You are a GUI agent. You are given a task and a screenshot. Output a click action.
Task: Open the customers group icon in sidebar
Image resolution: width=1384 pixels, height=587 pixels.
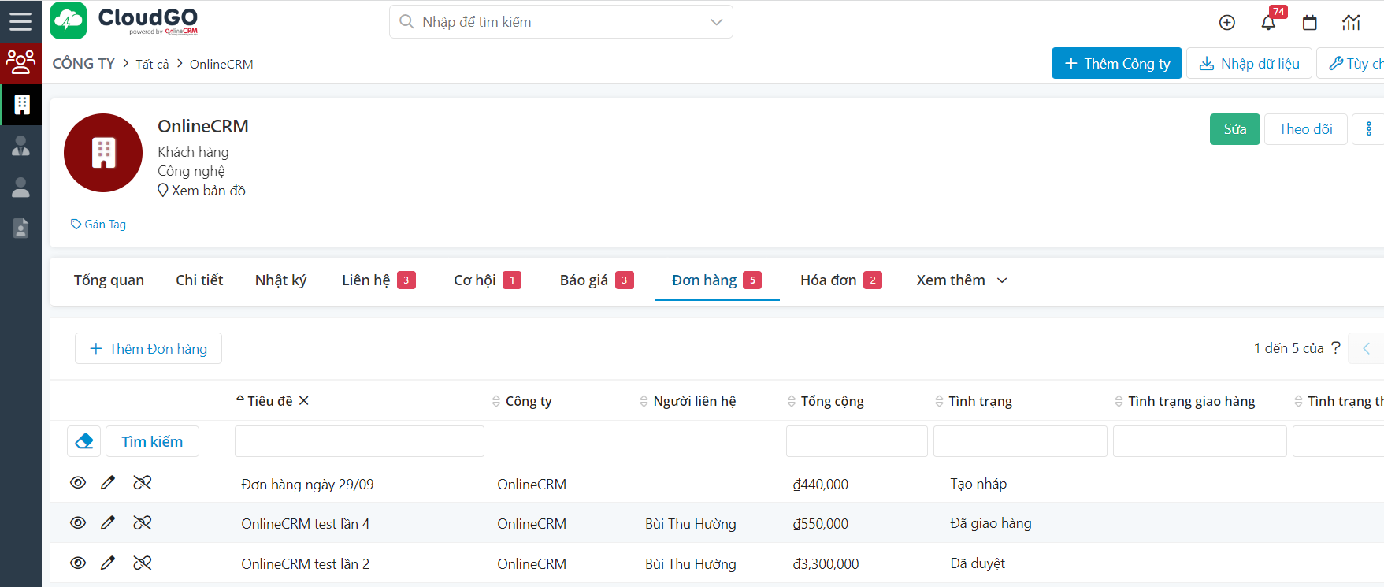20,62
